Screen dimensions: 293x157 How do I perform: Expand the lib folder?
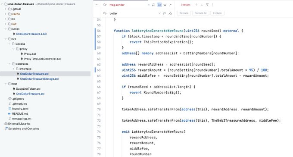[6, 19]
